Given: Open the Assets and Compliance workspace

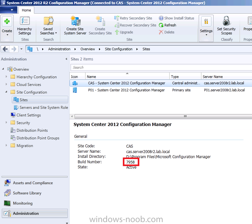Looking at the screenshot, I should pyautogui.click(x=35, y=183).
